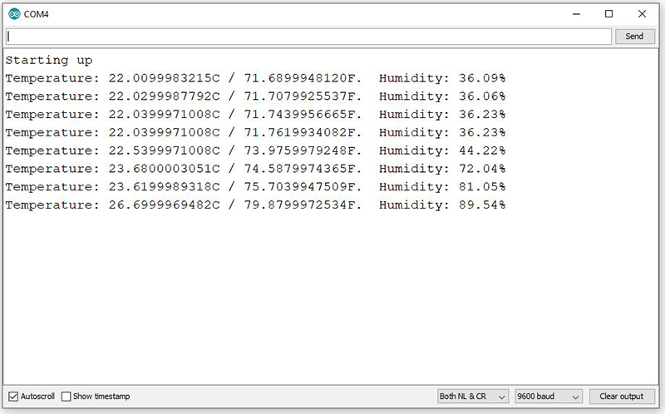Click the Clear output button
Image resolution: width=665 pixels, height=414 pixels.
pos(622,397)
